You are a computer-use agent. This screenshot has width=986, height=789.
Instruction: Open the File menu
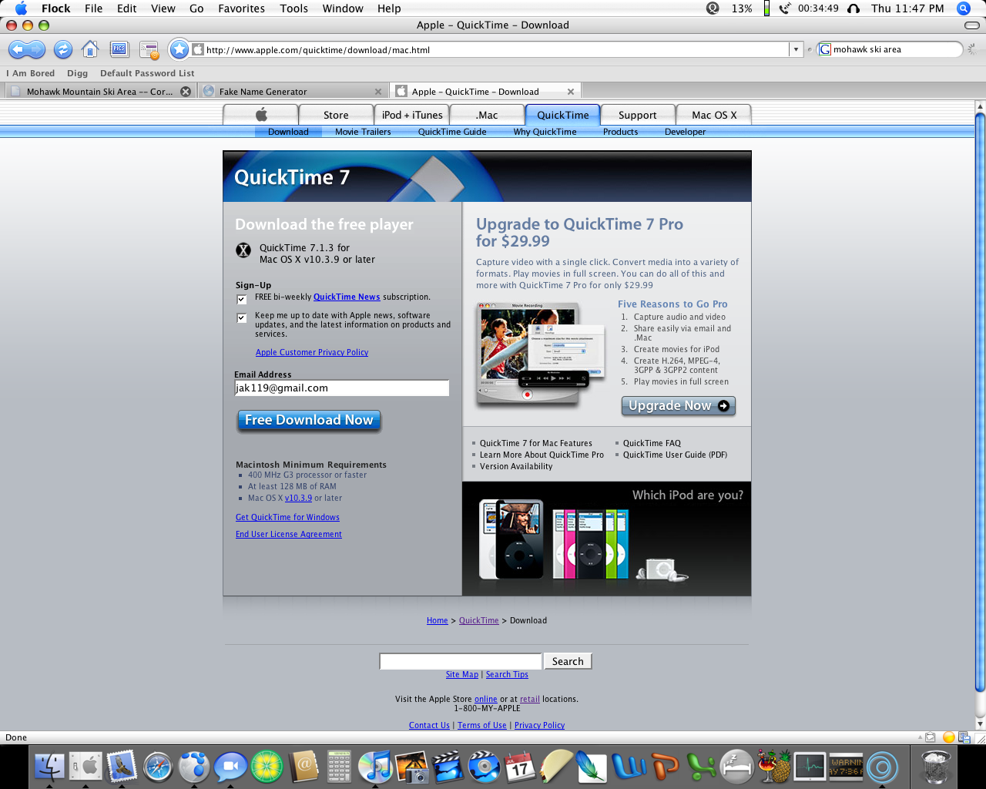(93, 8)
